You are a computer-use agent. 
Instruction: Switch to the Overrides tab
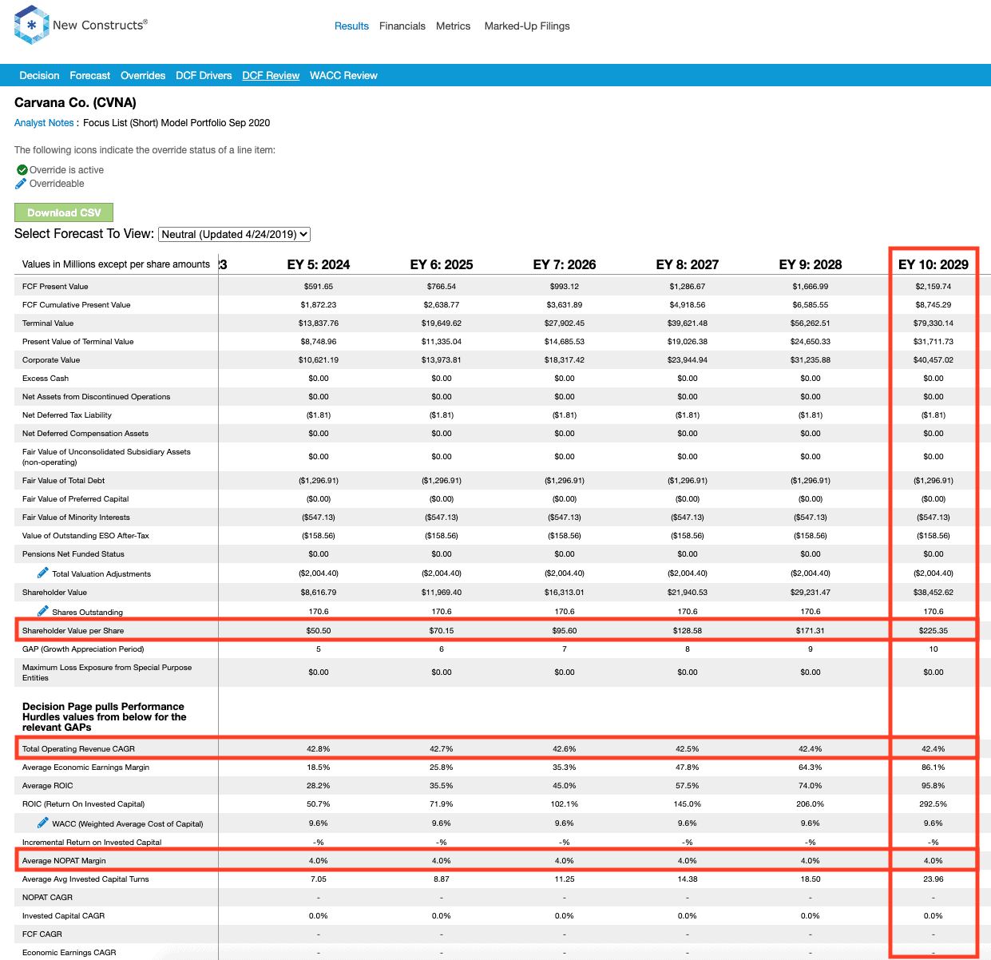pos(143,76)
